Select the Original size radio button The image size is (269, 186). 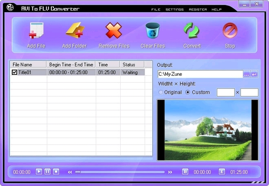point(161,92)
